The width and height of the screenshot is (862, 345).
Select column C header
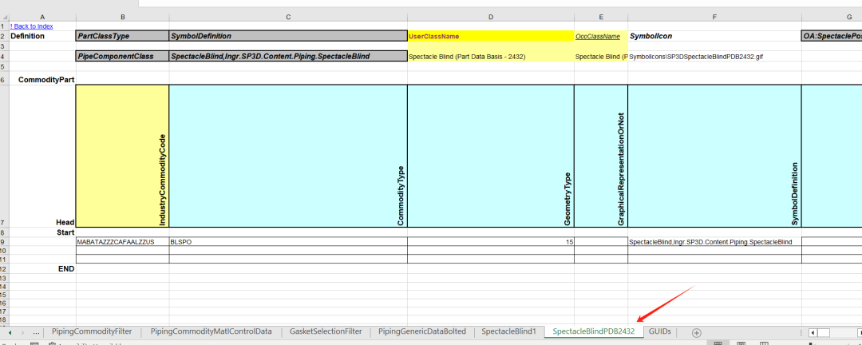[x=288, y=17]
